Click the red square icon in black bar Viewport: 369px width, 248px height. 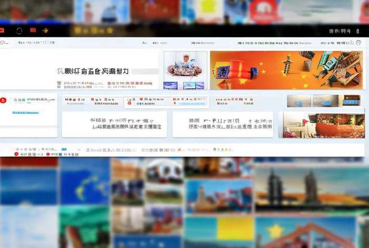point(33,30)
